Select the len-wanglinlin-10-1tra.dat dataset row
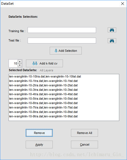The image size is (127, 160). (64, 81)
